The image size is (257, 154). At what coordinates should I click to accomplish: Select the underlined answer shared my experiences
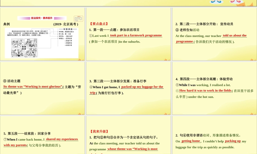62,139
